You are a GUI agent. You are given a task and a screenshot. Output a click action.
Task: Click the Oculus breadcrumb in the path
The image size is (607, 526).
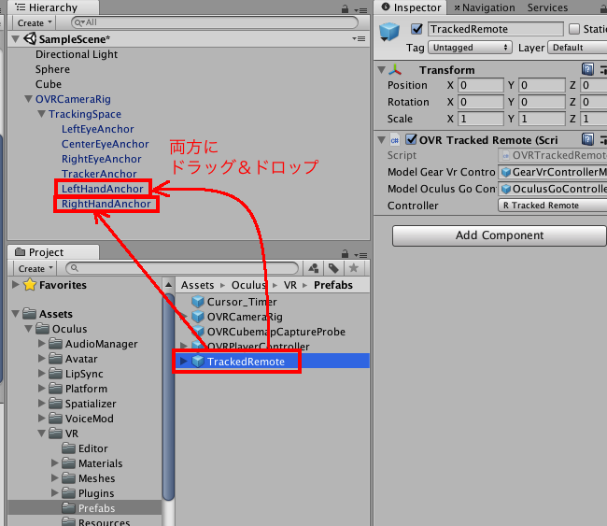point(248,285)
